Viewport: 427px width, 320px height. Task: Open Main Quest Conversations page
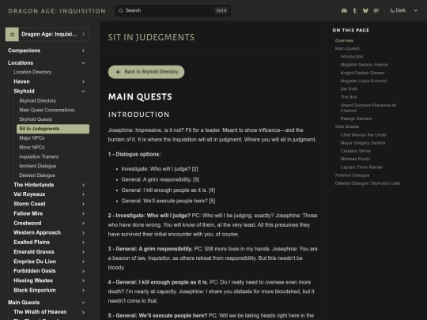click(x=47, y=110)
